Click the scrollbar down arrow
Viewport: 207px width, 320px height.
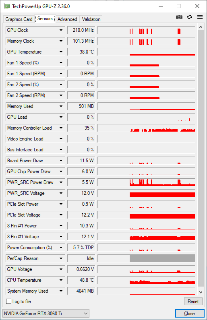tap(201, 292)
